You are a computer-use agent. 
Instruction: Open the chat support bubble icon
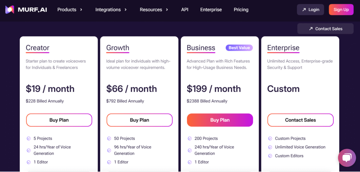coord(347,158)
